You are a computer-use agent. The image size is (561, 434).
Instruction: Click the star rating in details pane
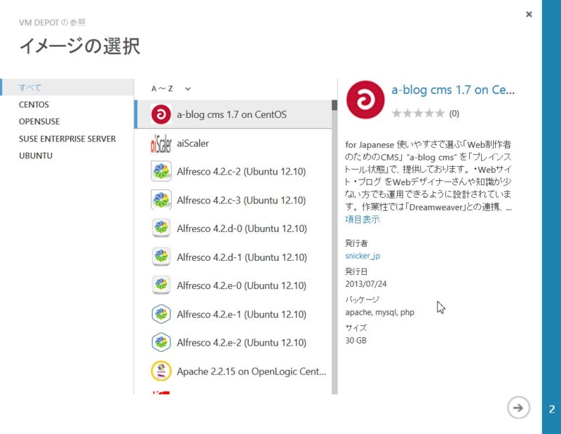(x=418, y=114)
